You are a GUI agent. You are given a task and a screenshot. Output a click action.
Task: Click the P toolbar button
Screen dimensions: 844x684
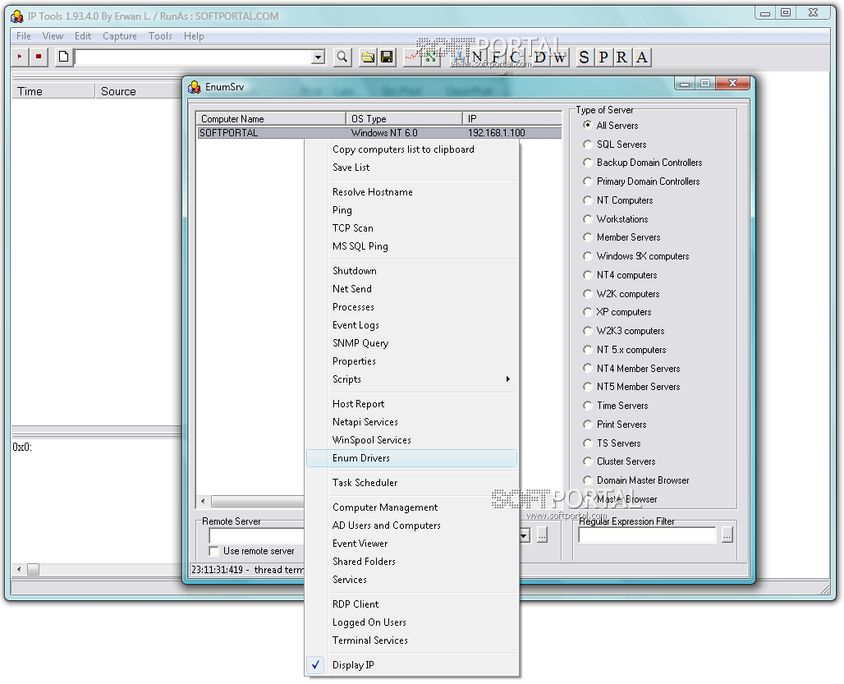point(603,57)
